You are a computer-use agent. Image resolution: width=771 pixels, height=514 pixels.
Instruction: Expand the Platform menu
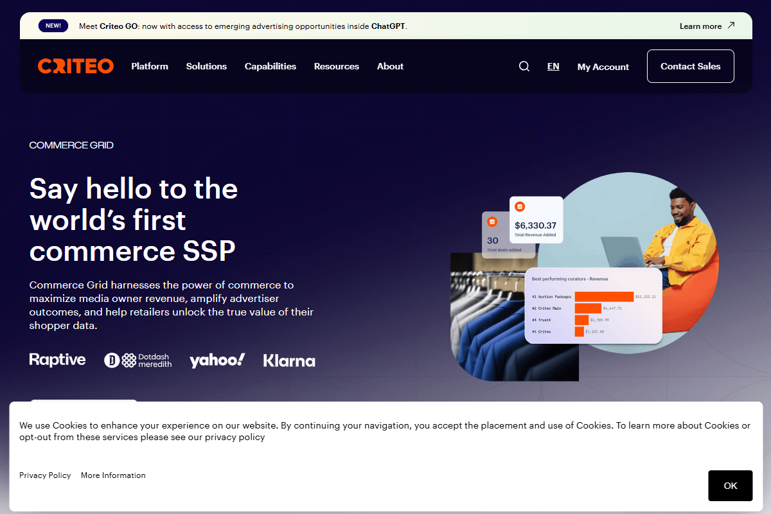150,66
